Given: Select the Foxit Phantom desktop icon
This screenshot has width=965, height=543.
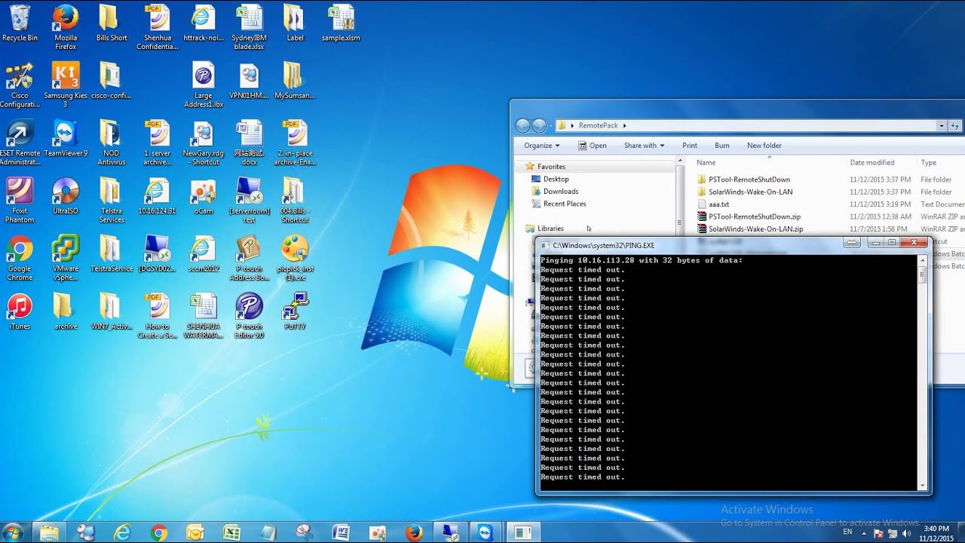Looking at the screenshot, I should pyautogui.click(x=20, y=201).
